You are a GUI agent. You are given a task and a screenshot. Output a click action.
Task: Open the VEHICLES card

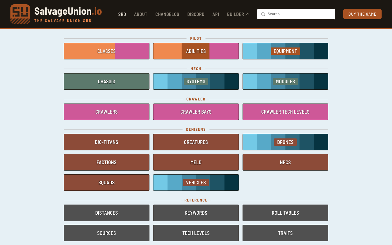click(196, 183)
